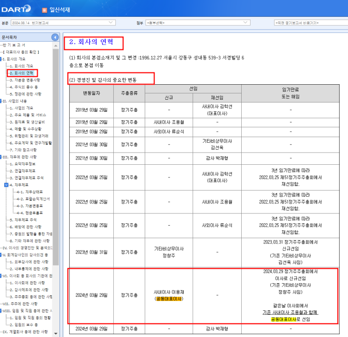The image size is (348, 337).
Task: Click the 2023년 03월 31일 date cell
Action: (91, 252)
